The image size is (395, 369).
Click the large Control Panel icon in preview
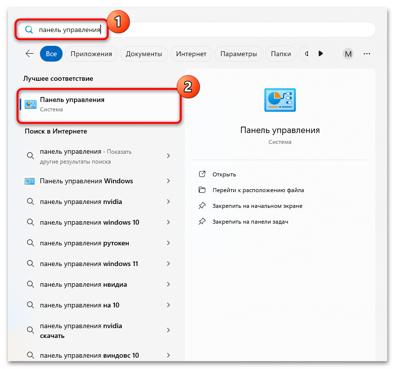click(x=280, y=100)
